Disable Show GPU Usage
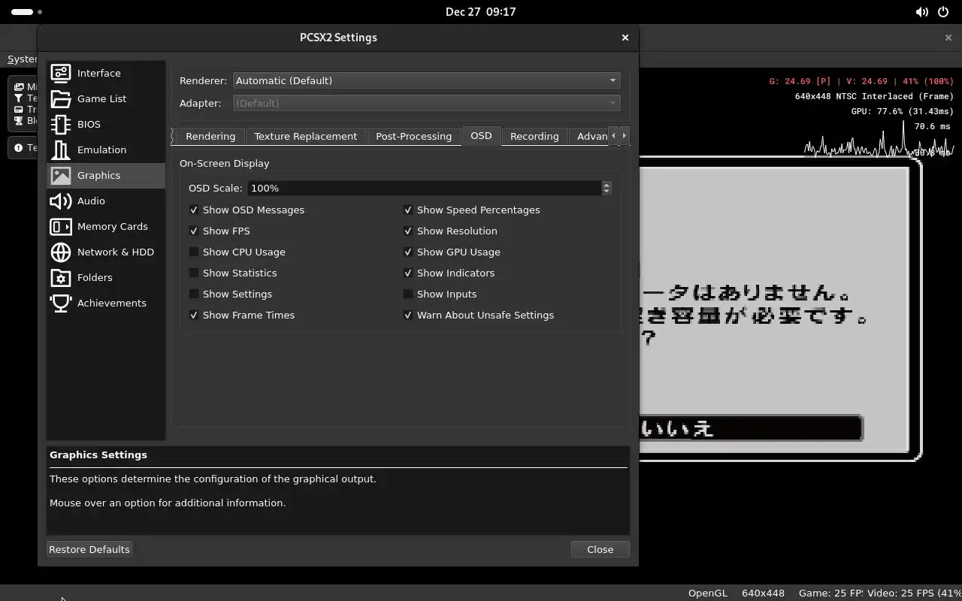This screenshot has height=601, width=962. tap(408, 252)
